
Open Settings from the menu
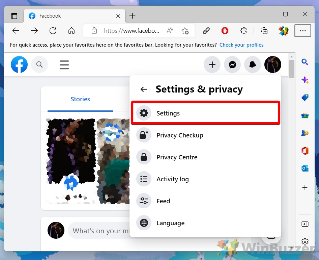tap(205, 113)
